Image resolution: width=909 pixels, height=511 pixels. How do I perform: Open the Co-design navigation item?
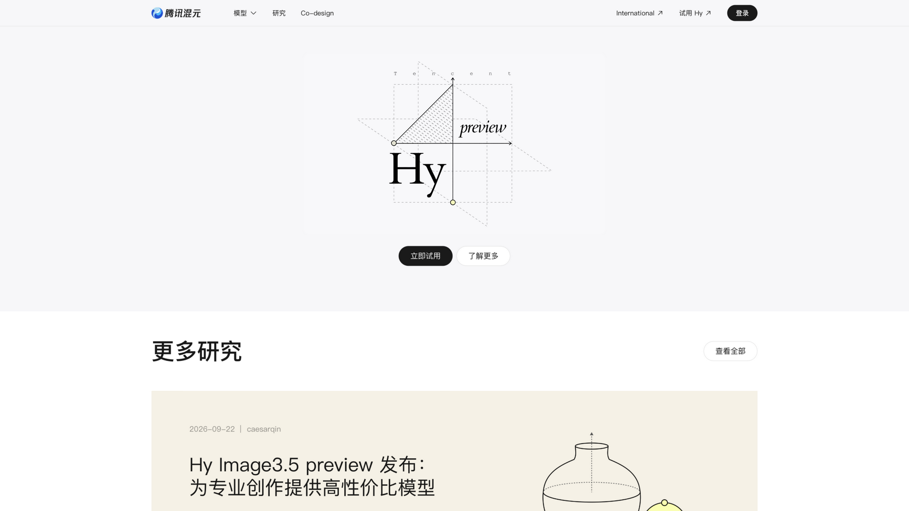(317, 13)
